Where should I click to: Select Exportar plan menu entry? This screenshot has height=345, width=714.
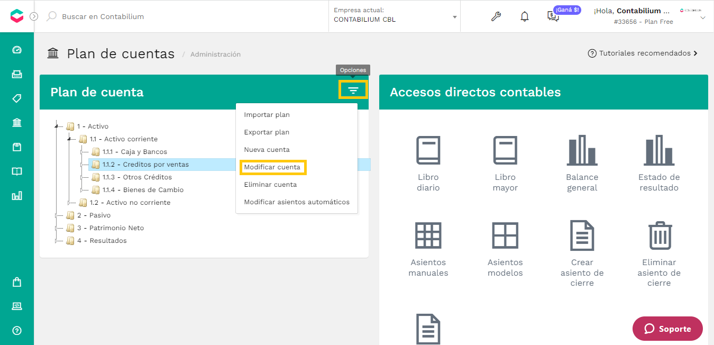tap(267, 132)
